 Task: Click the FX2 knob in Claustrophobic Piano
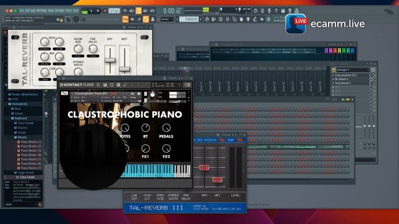pos(166,148)
